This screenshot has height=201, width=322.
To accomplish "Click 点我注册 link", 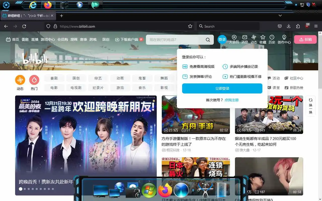I will pyautogui.click(x=231, y=100).
